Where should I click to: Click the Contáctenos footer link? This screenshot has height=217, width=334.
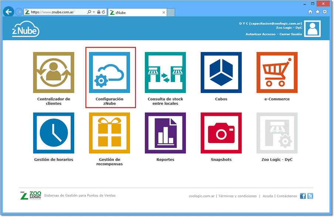(287, 196)
